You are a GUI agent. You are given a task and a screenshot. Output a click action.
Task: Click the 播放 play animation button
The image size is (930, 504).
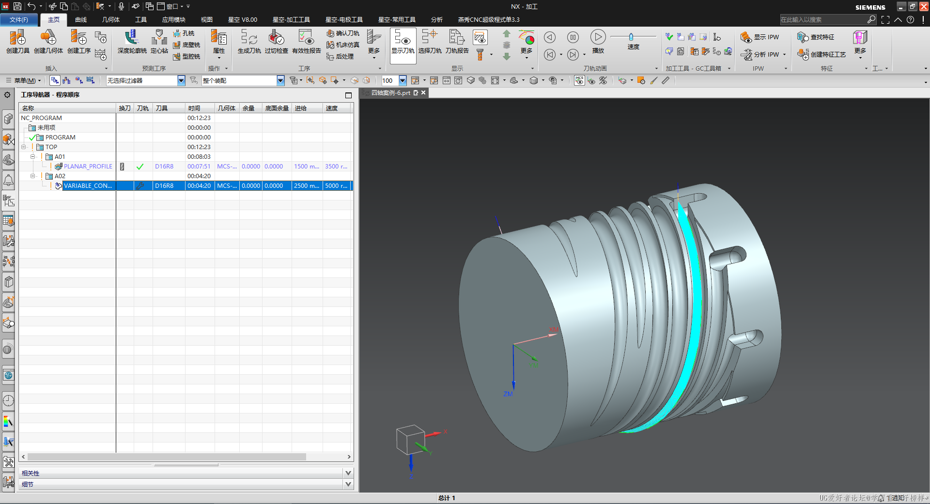click(598, 42)
